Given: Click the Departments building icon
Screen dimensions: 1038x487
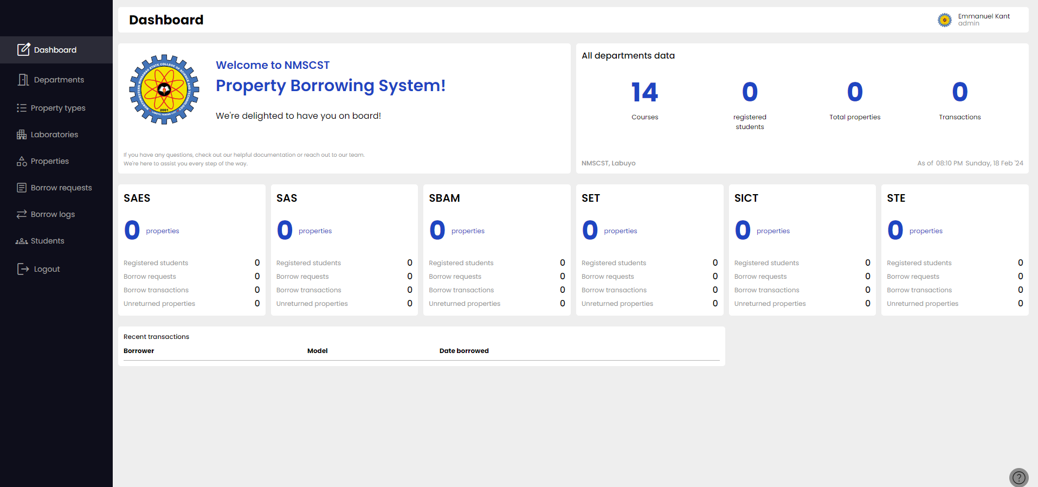Looking at the screenshot, I should 23,80.
